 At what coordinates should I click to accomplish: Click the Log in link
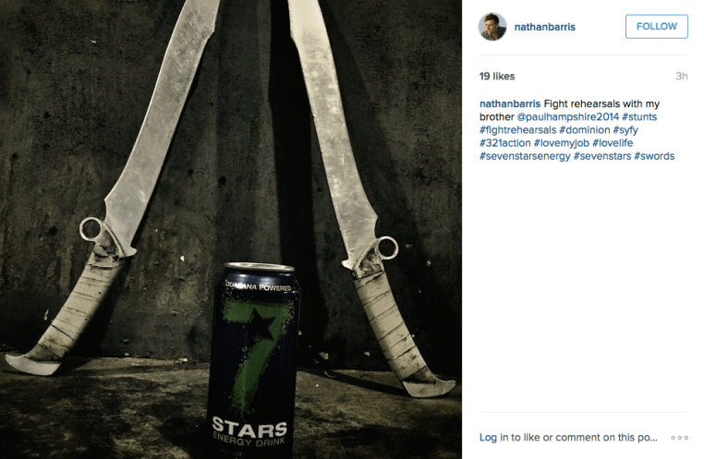(494, 438)
